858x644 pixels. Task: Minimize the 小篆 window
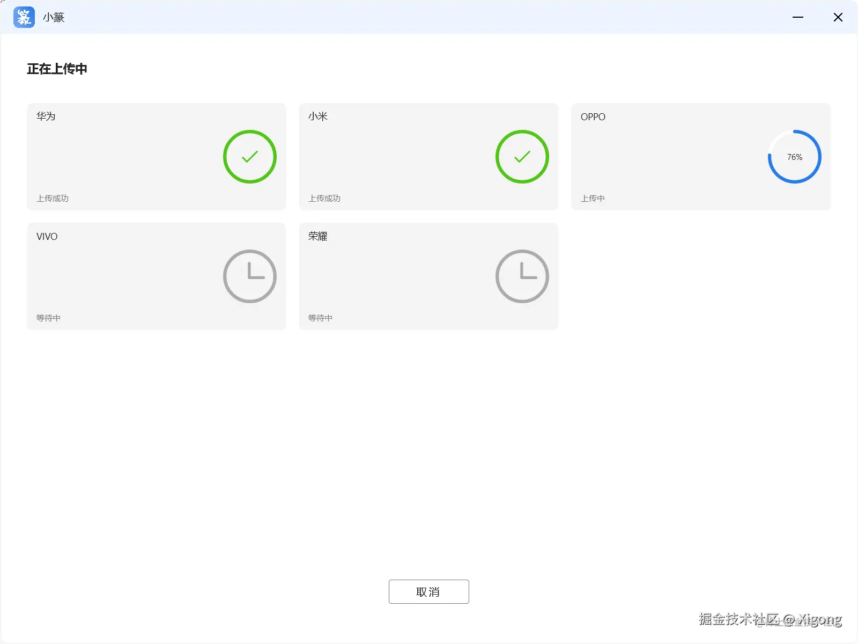tap(798, 17)
